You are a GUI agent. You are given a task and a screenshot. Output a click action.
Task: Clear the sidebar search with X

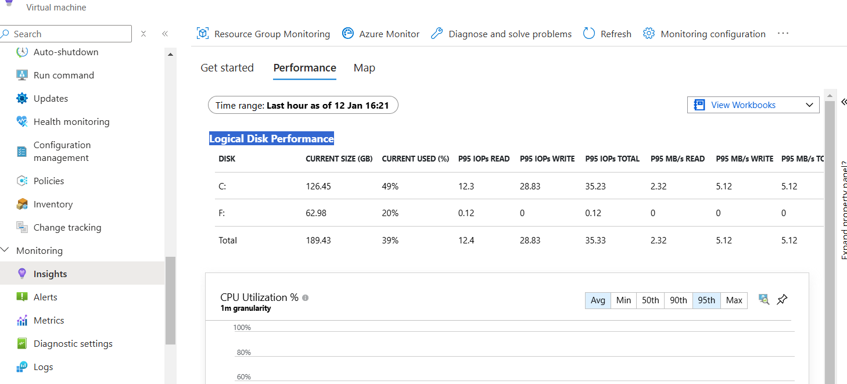(143, 34)
